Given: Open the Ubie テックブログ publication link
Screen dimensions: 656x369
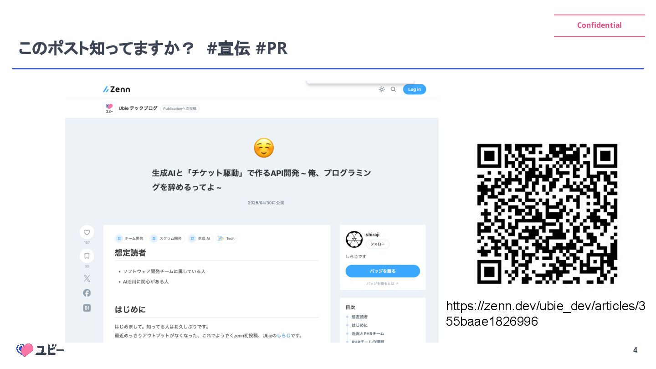Looking at the screenshot, I should [138, 108].
